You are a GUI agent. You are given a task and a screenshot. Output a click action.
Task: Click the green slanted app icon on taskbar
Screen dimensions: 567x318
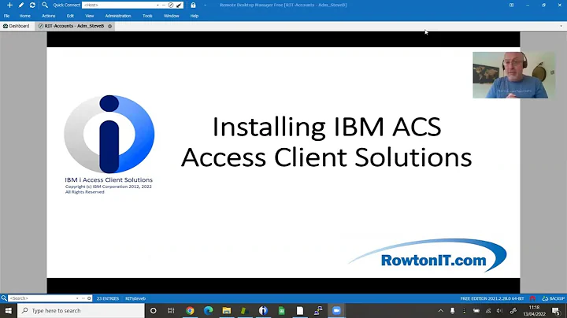[x=244, y=311]
